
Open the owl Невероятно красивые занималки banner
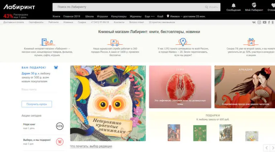tap(108, 103)
